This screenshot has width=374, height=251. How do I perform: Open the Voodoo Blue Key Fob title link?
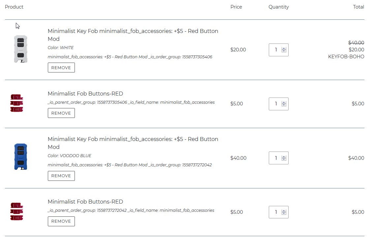[133, 143]
